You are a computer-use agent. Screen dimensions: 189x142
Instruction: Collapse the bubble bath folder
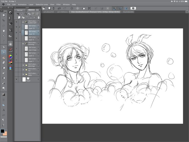coord(23,22)
